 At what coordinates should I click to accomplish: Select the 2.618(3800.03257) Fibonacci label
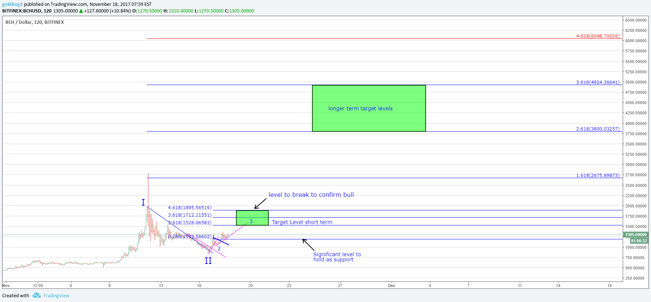pos(598,129)
